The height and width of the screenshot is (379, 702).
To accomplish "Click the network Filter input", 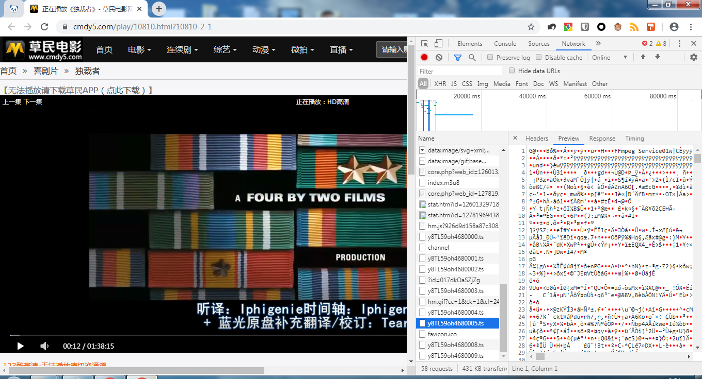I will tap(459, 71).
